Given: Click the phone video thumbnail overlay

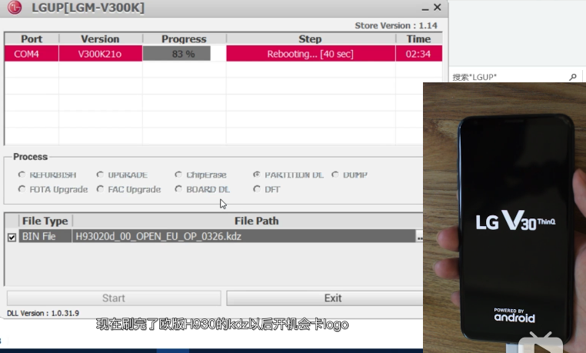Looking at the screenshot, I should click(504, 218).
